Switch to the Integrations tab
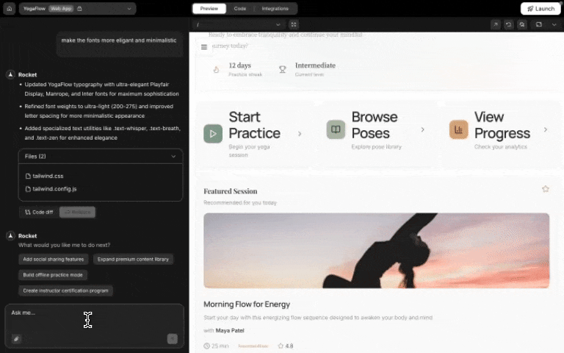The height and width of the screenshot is (353, 564). pos(275,9)
